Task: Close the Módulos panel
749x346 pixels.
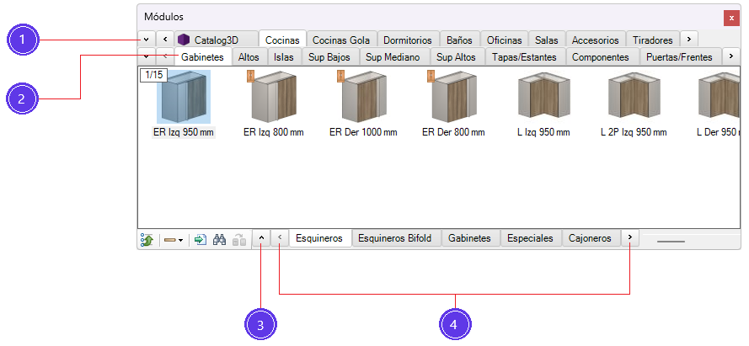Action: (731, 19)
